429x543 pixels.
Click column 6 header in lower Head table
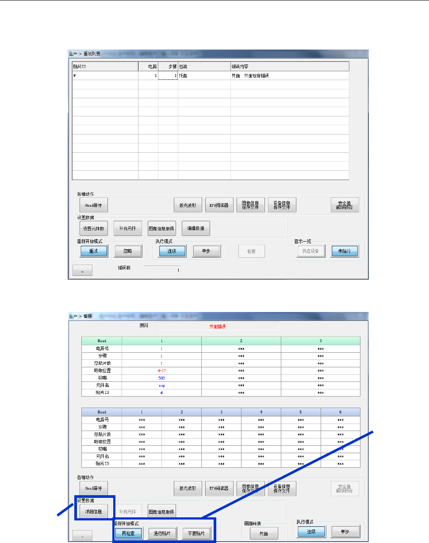point(341,412)
